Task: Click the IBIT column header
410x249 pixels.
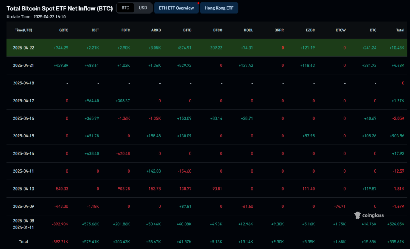Action: click(95, 30)
